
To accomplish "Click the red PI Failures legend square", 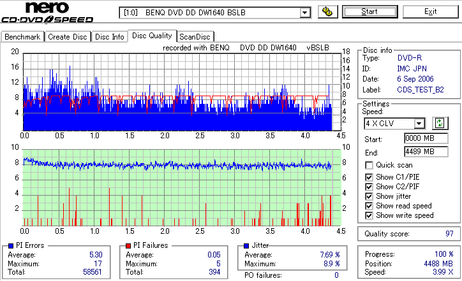I will (x=128, y=246).
